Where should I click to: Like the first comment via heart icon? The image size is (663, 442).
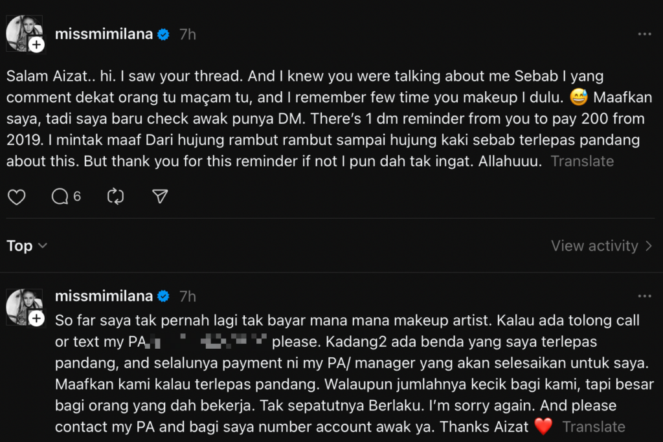pyautogui.click(x=17, y=196)
